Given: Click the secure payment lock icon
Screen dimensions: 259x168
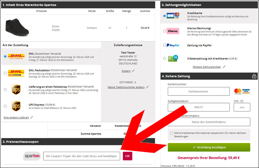Looking at the screenshot, I should coord(254,76).
